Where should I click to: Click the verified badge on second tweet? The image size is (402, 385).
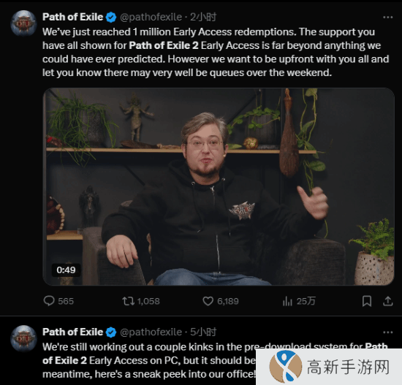(x=111, y=332)
